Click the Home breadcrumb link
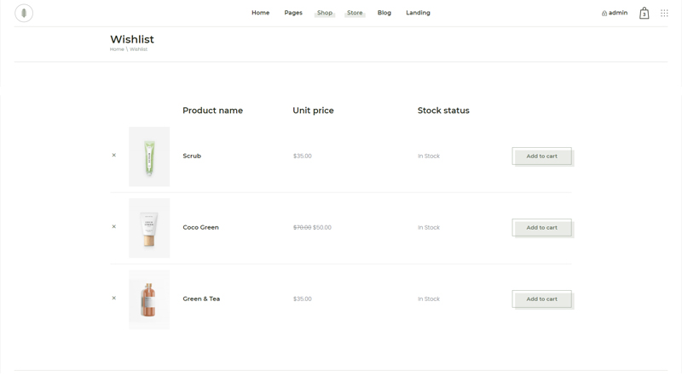682x387 pixels. coord(117,49)
